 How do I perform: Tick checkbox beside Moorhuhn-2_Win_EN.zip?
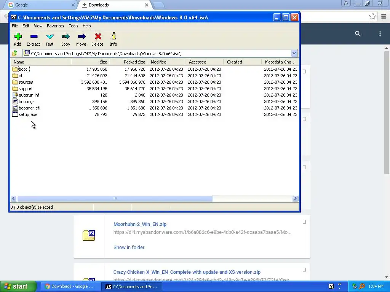(x=304, y=222)
